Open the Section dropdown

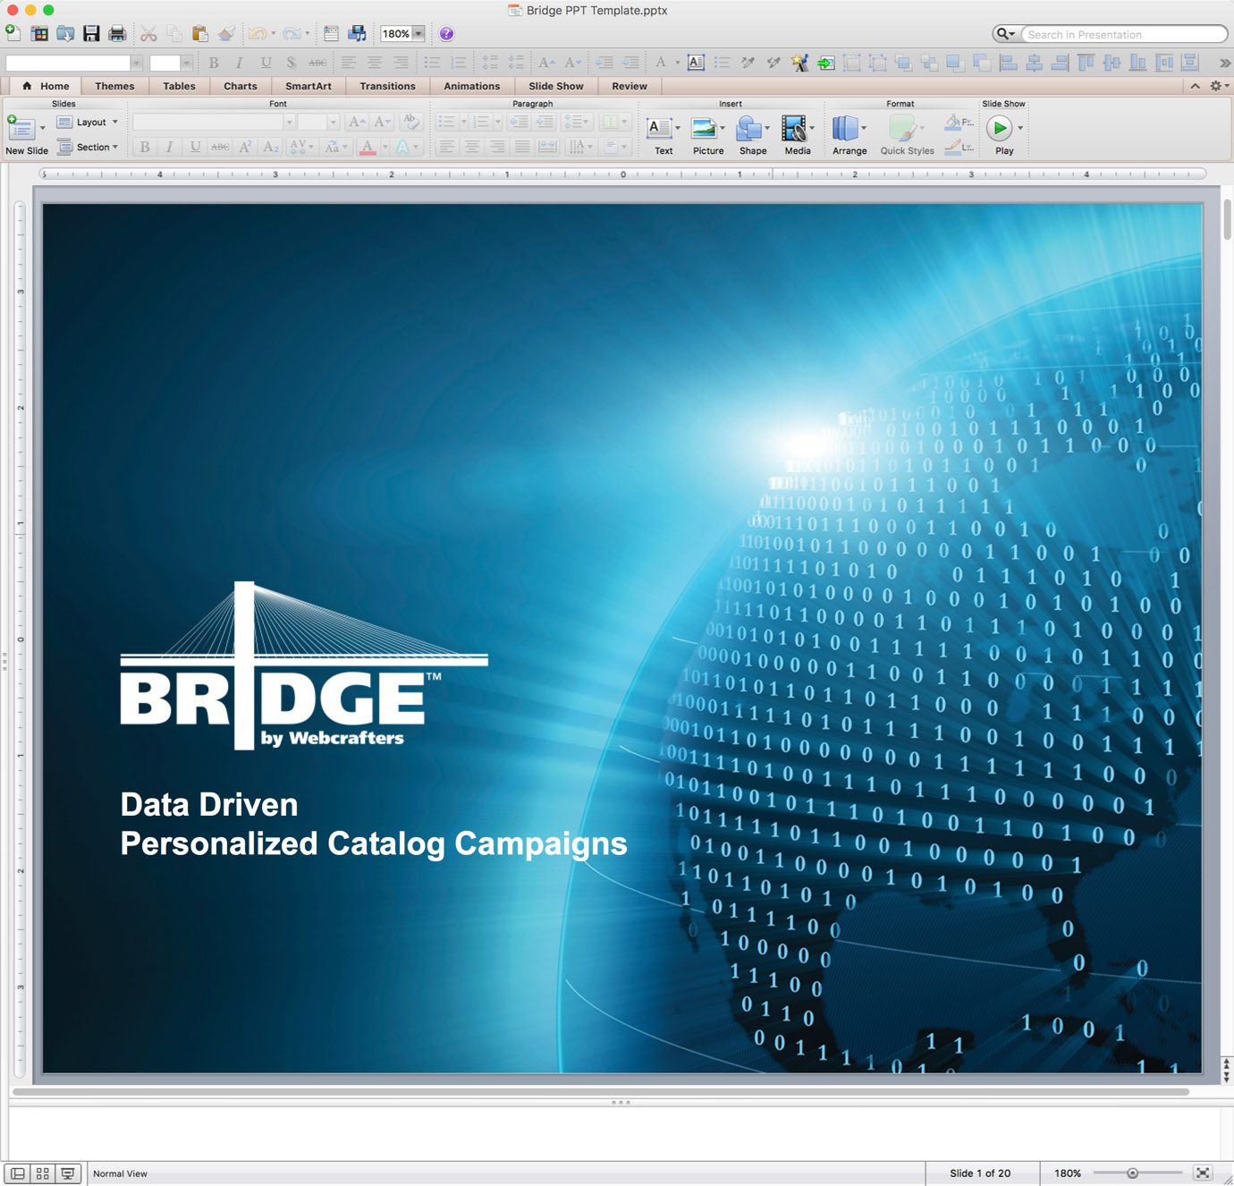(89, 147)
